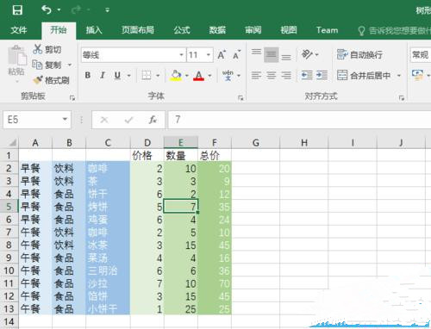Viewport: 431px width, 329px height.
Task: Click the text orientation icon
Action: (x=307, y=54)
